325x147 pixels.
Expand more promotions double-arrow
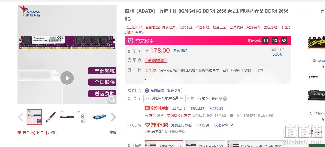click(x=146, y=79)
